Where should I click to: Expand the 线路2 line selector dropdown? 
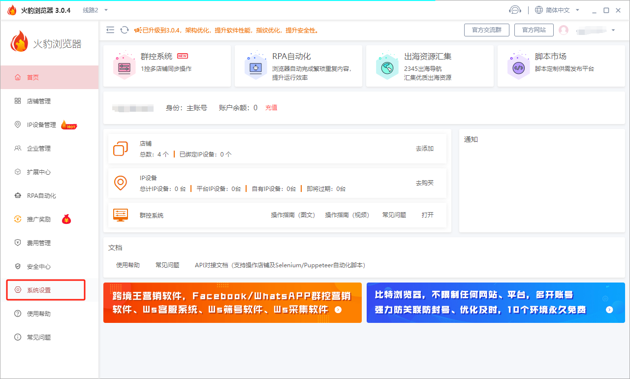pos(94,9)
